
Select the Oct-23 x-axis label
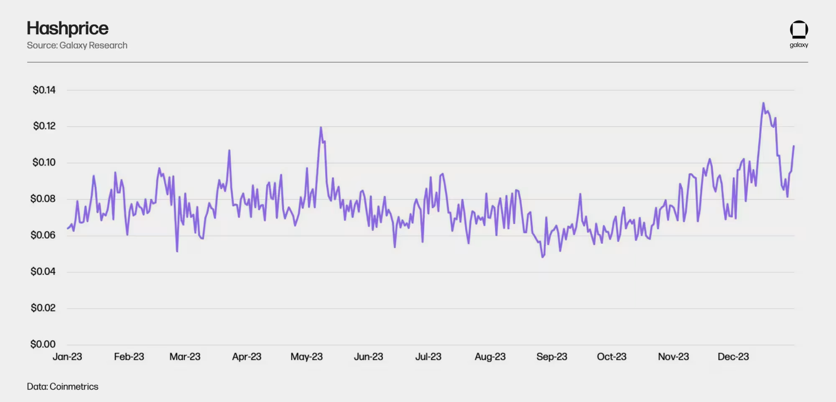click(612, 357)
